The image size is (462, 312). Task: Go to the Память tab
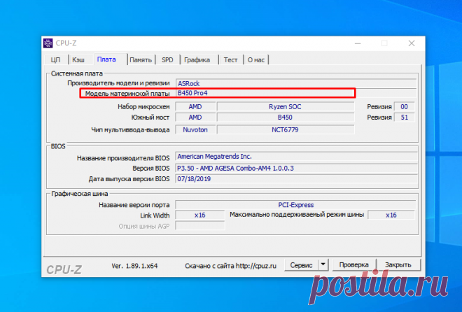(x=141, y=60)
